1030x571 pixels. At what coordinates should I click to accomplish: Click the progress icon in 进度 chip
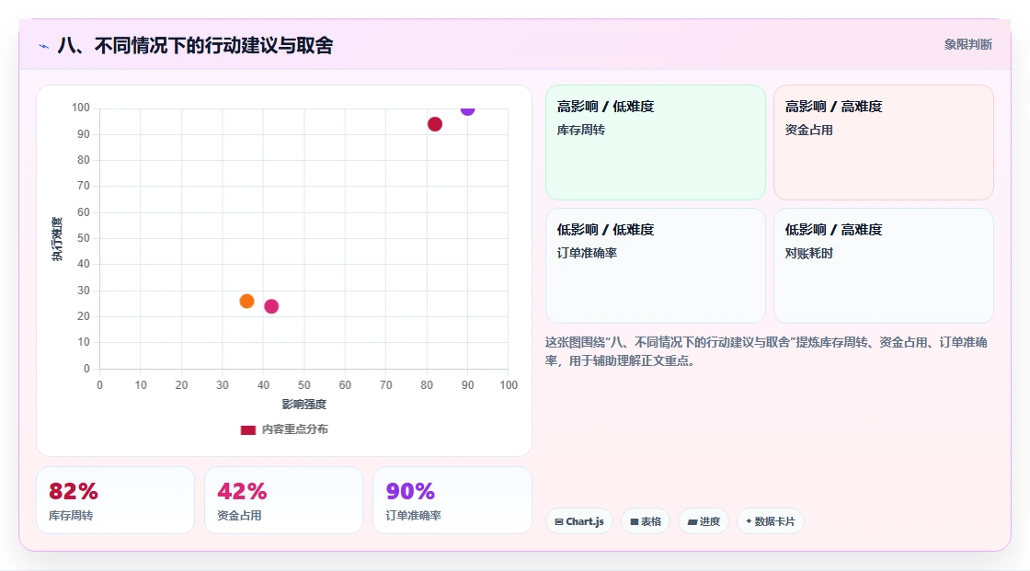point(692,521)
